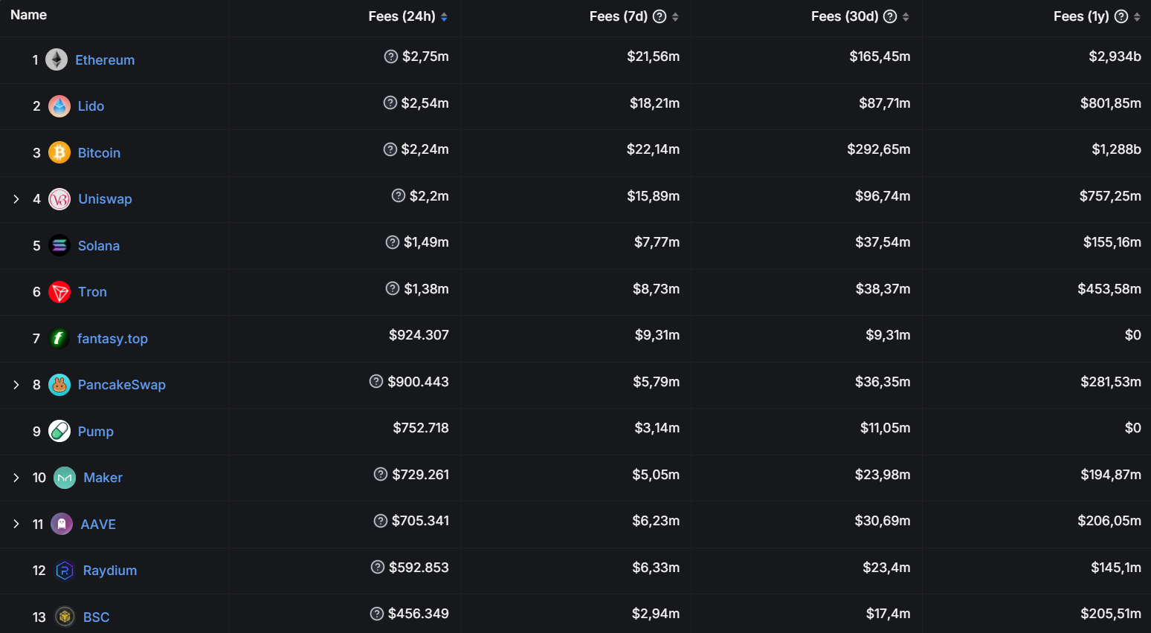
Task: Expand the Uniswap row
Action: (16, 199)
